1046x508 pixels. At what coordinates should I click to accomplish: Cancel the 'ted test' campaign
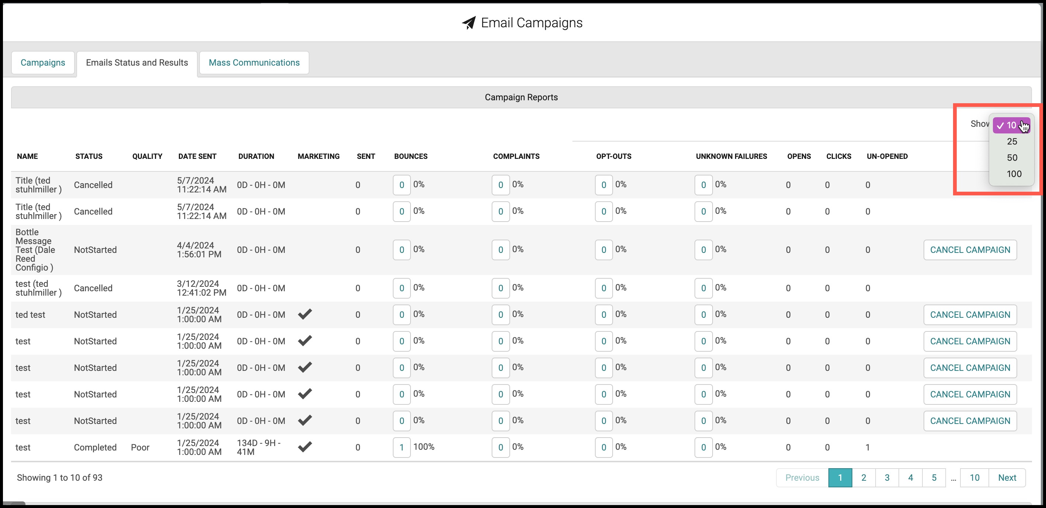pos(970,315)
